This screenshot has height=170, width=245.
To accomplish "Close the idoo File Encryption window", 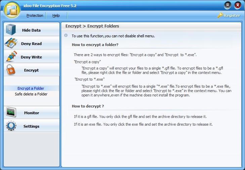I will (238, 5).
